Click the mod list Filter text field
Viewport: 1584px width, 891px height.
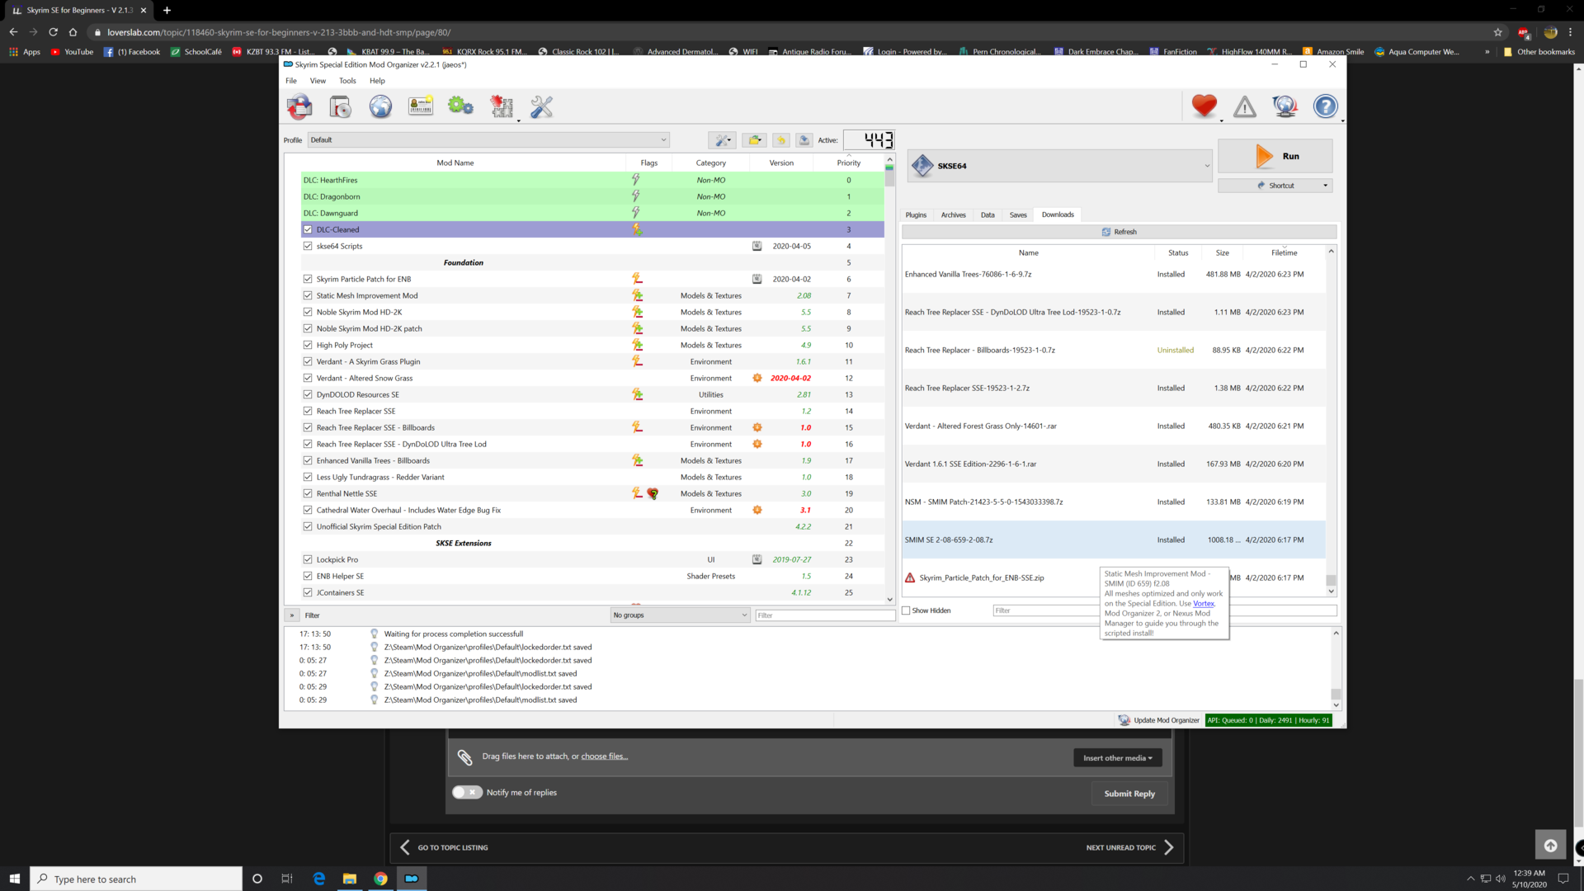825,615
